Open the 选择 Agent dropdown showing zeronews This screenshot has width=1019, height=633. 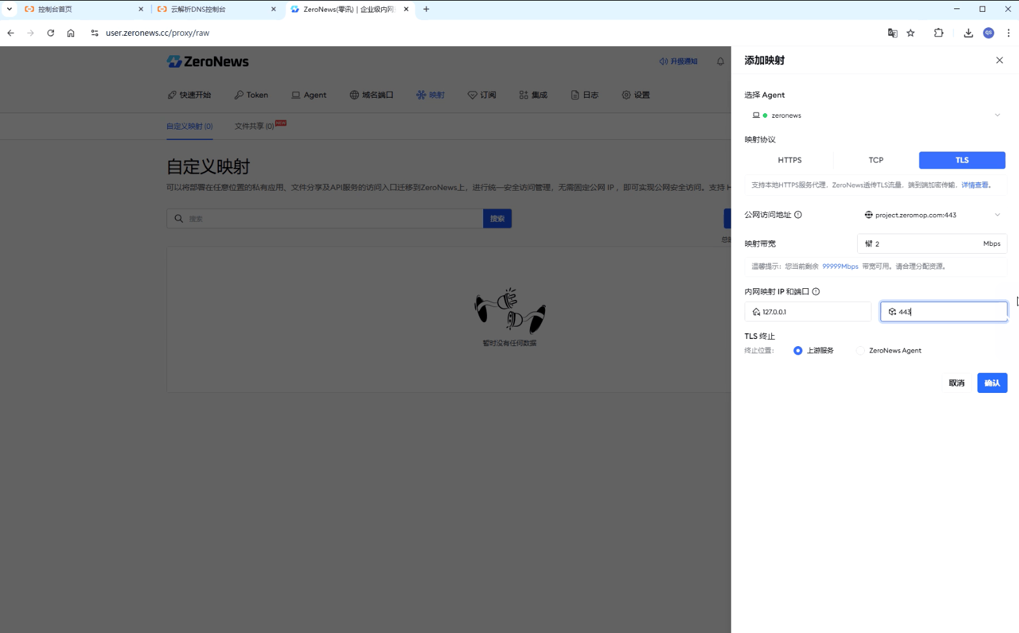(875, 115)
